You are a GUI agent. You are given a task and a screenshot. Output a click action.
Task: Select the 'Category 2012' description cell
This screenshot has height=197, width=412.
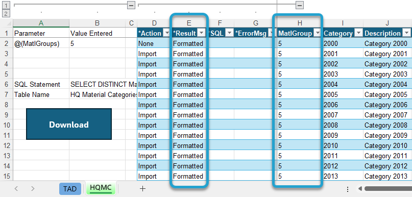pyautogui.click(x=387, y=166)
